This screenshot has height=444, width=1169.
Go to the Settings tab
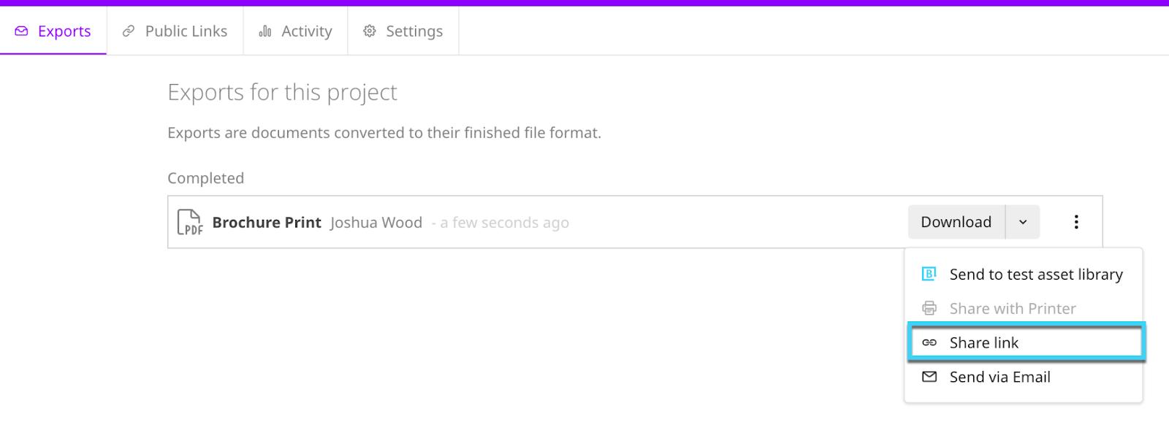[x=403, y=31]
